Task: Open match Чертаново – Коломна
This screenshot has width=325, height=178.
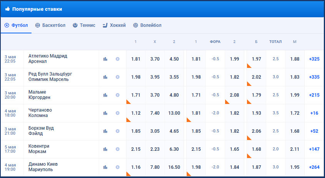Action: pos(40,113)
